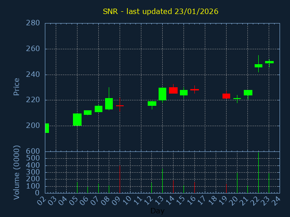The width and height of the screenshot is (290, 217).
Task: Click the '280' price axis label
Action: click(x=33, y=23)
